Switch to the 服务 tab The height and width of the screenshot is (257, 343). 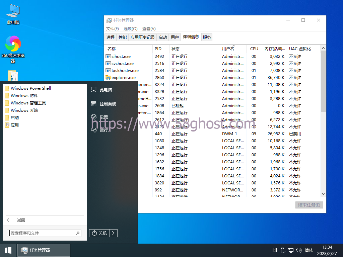pos(207,37)
